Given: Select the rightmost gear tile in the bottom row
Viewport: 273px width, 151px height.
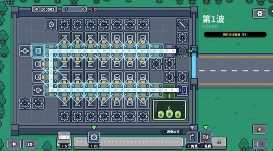Looking at the screenshot, I should 143,116.
